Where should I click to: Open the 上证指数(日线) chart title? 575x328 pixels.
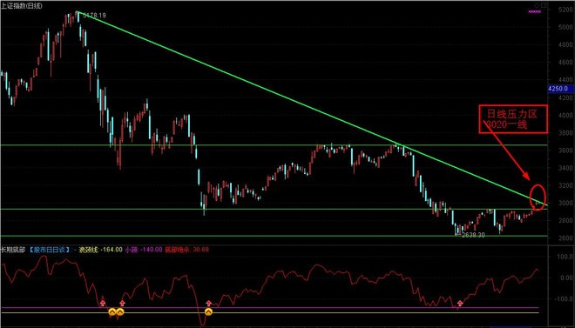coord(21,6)
